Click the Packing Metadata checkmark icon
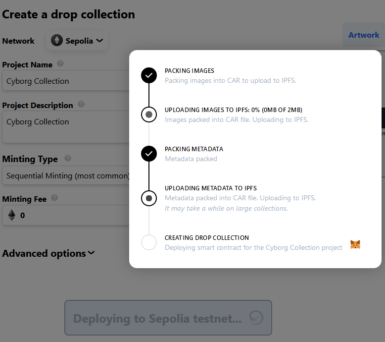Viewport: 385px width, 342px height. point(149,154)
